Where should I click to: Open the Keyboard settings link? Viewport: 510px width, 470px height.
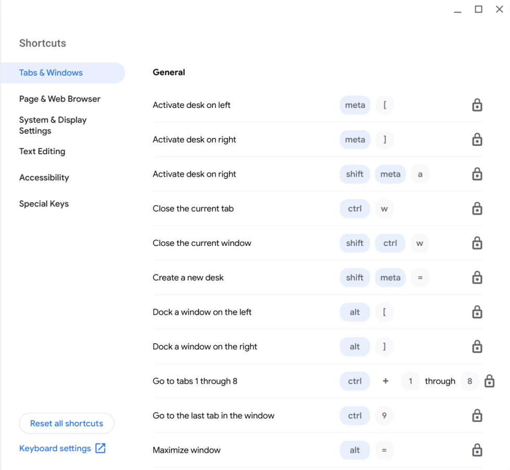pos(55,448)
